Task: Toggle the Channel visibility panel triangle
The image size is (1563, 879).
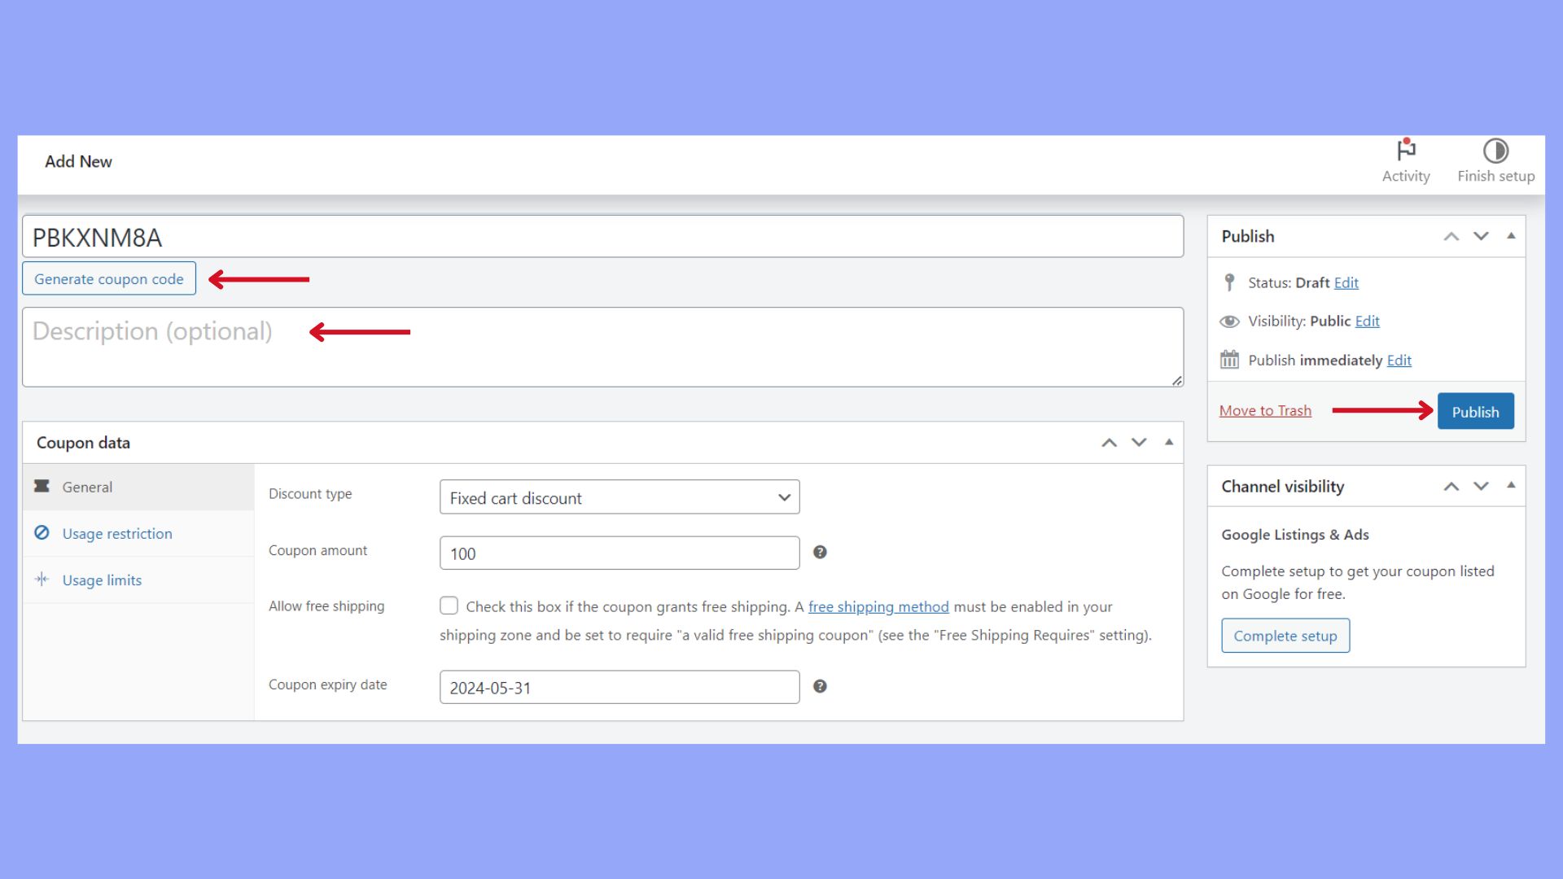Action: (1511, 485)
